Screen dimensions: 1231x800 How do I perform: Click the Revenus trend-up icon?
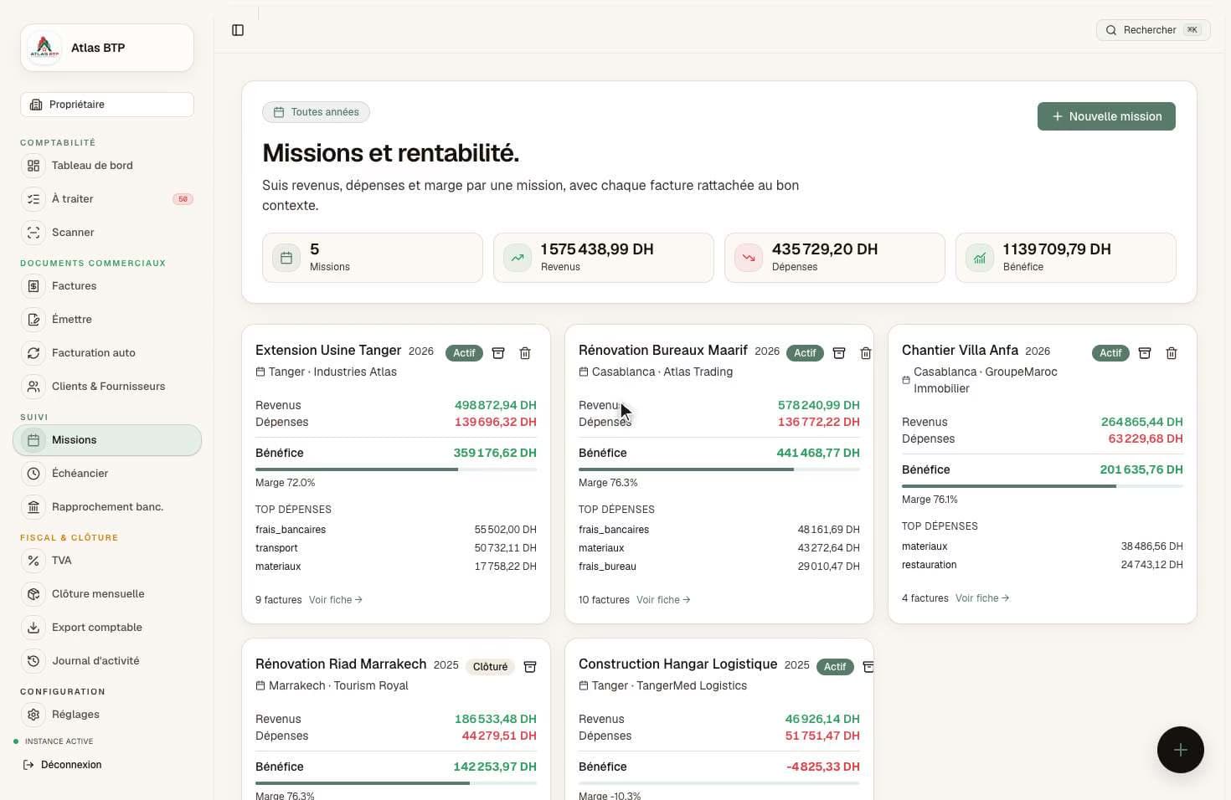coord(518,258)
